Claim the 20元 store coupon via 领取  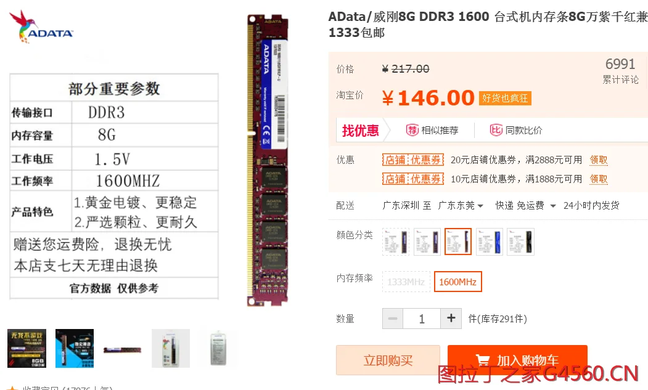pos(599,160)
